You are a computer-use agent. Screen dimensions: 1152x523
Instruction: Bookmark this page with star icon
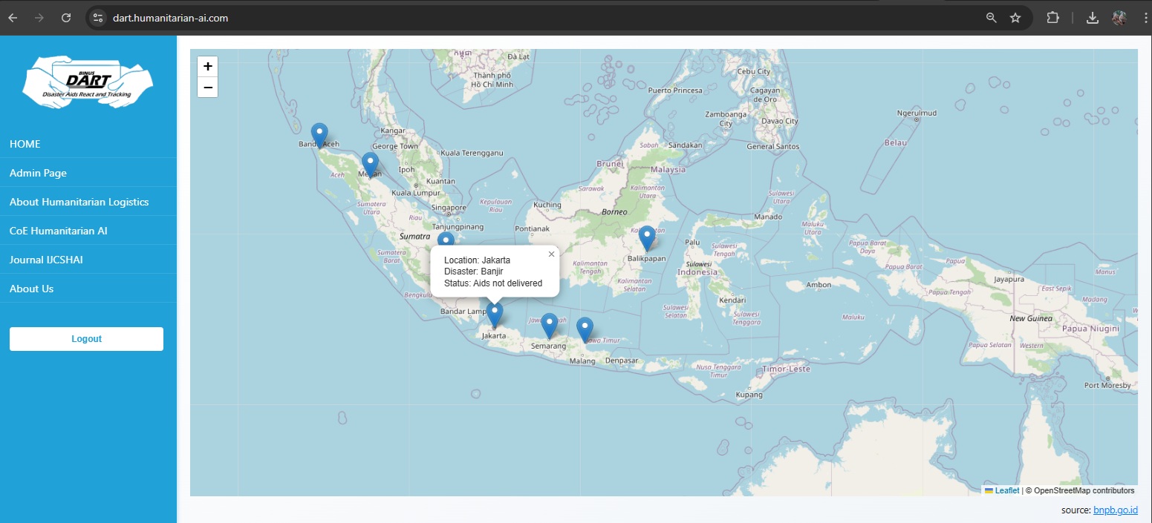(1015, 18)
